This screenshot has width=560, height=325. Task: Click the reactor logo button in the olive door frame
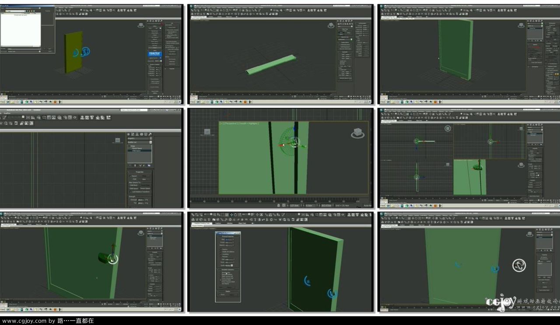coord(155,54)
